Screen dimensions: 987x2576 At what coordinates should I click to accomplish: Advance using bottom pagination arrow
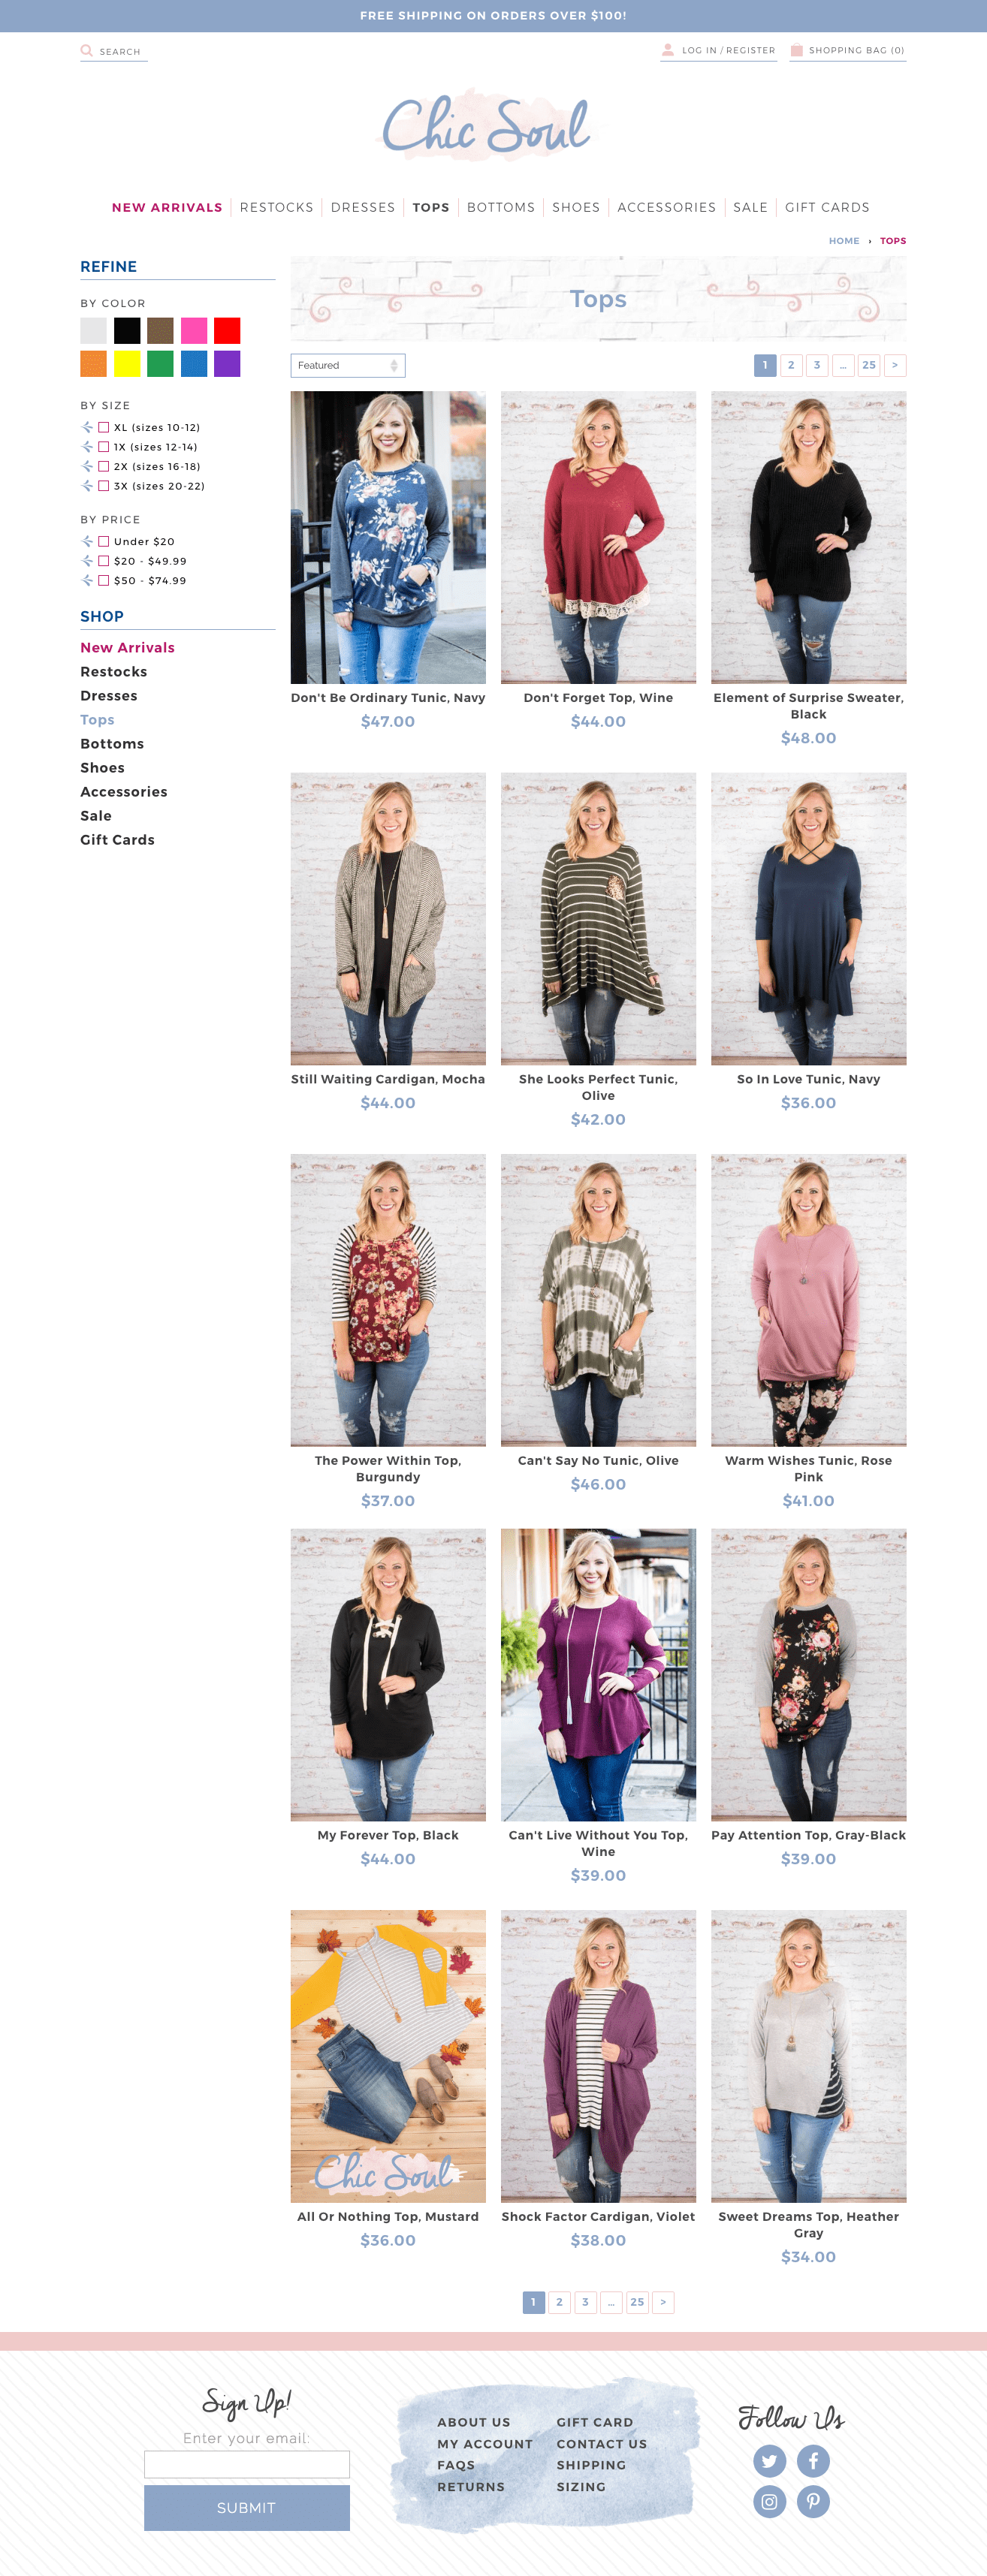click(663, 2302)
